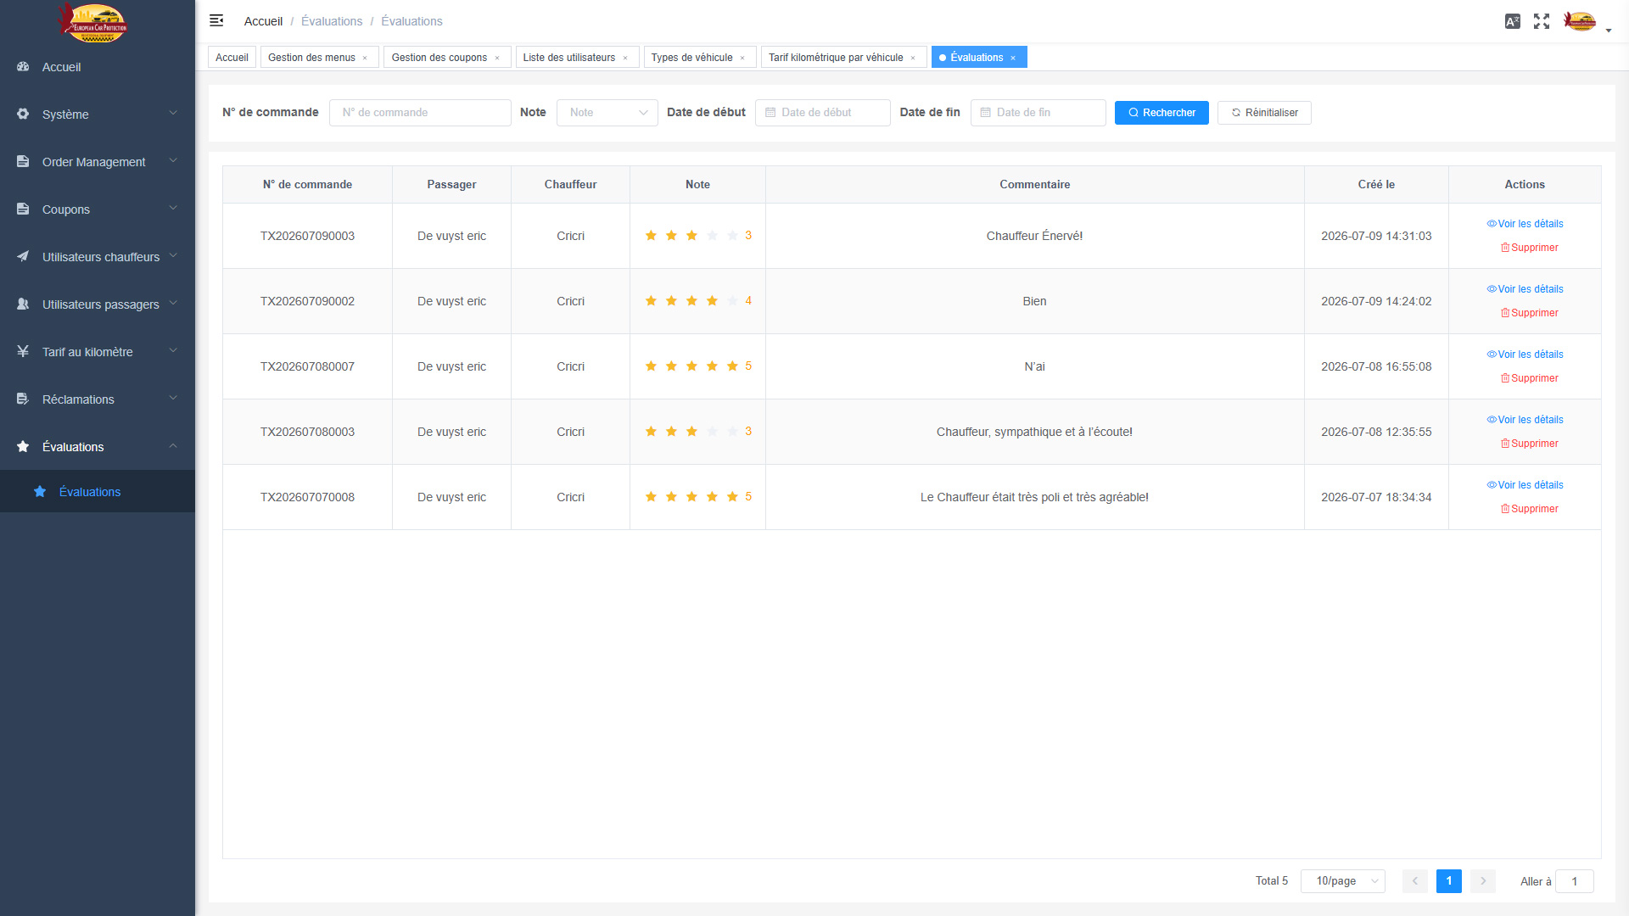The width and height of the screenshot is (1629, 916).
Task: Click the second star for order TX202607070008
Action: [671, 497]
